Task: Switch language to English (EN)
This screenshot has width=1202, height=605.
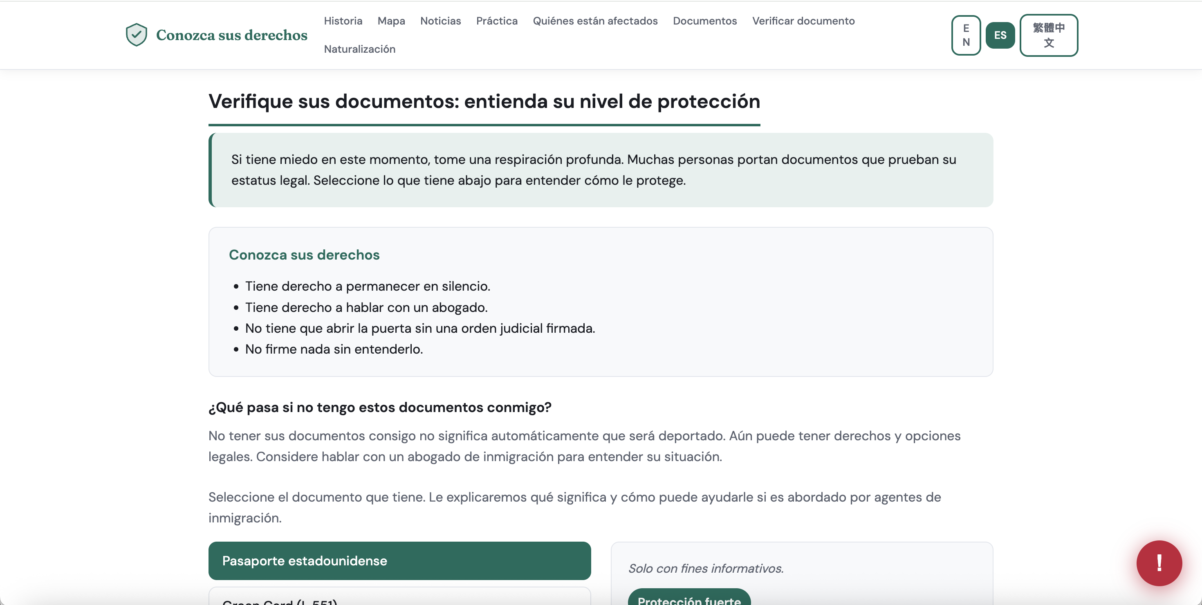Action: click(x=965, y=35)
